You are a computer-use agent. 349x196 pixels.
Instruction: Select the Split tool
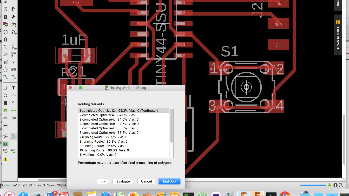pos(5,62)
